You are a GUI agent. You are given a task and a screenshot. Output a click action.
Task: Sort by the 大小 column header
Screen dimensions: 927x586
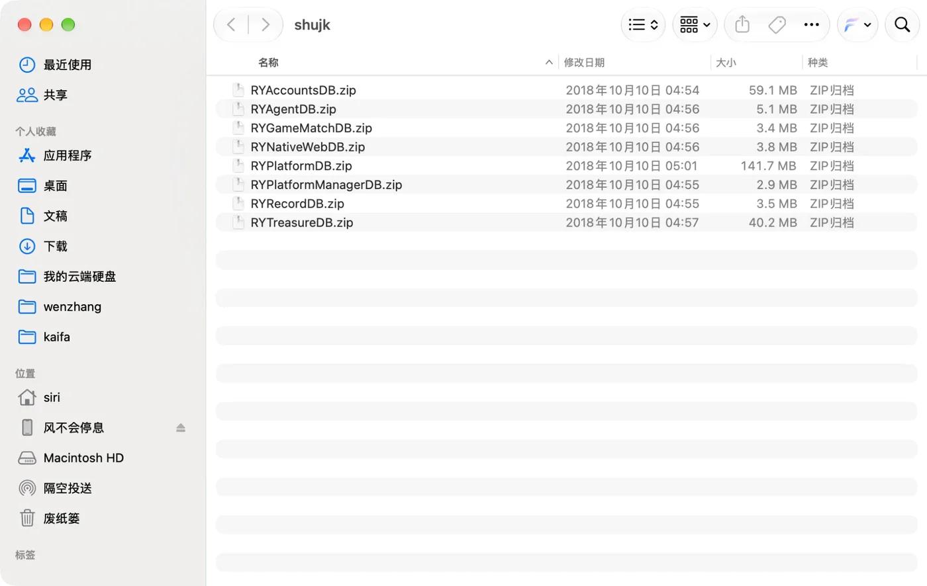tap(726, 62)
